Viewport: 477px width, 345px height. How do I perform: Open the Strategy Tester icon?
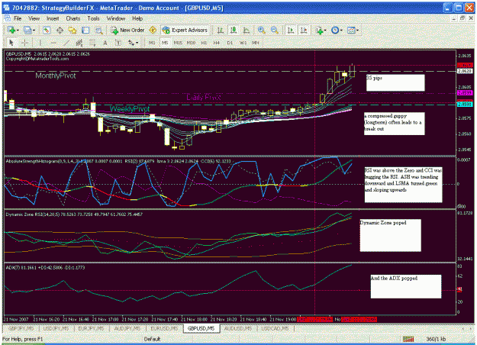coord(98,30)
